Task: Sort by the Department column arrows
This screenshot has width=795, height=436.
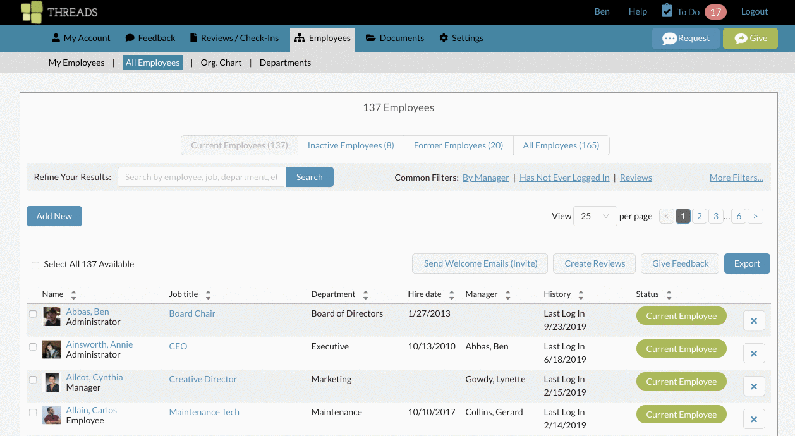Action: (x=365, y=294)
